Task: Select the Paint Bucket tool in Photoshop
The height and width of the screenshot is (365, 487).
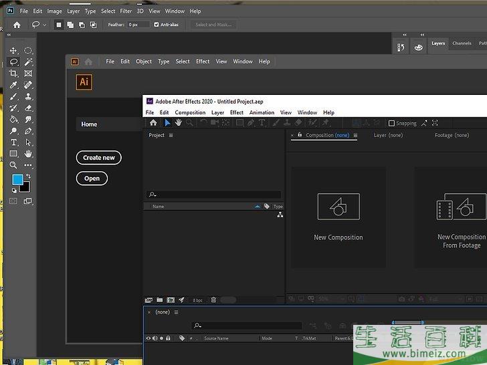Action: click(x=13, y=120)
